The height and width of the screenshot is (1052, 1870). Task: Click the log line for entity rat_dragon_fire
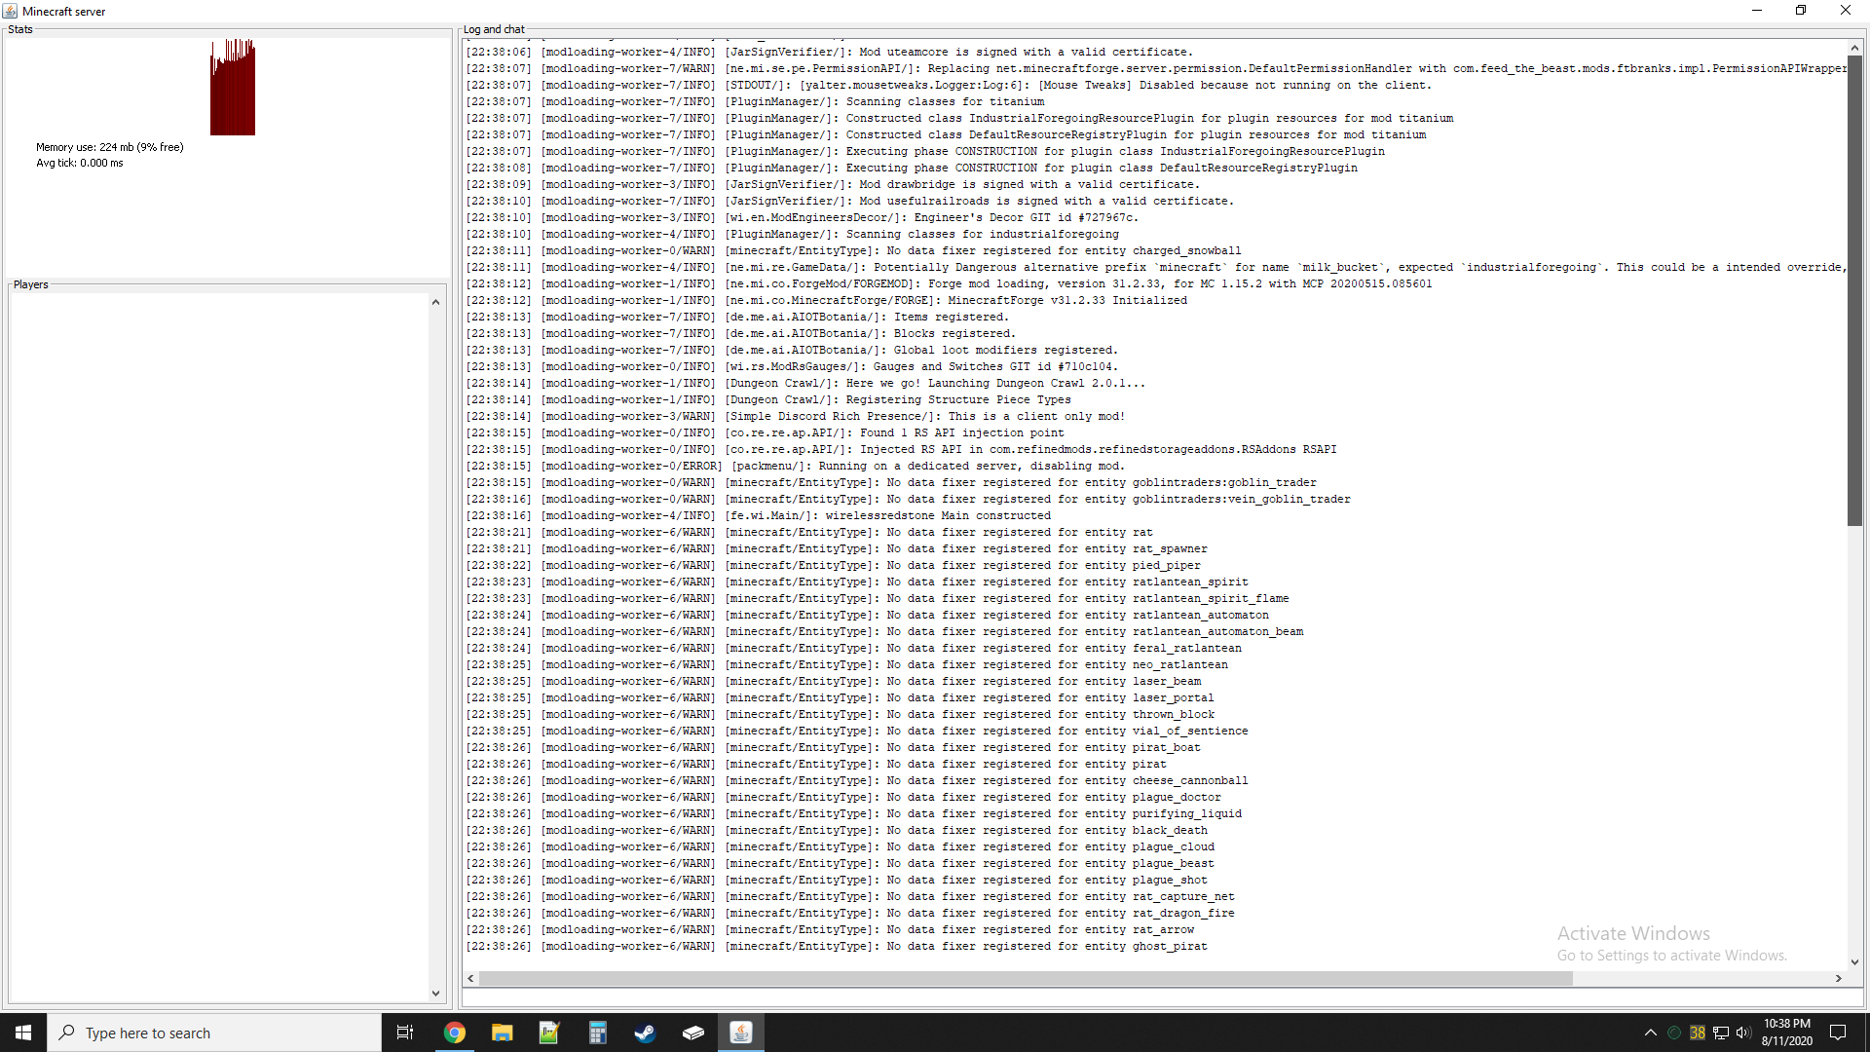click(x=850, y=913)
